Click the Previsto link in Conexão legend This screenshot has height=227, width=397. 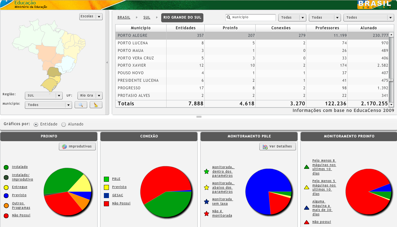point(119,187)
